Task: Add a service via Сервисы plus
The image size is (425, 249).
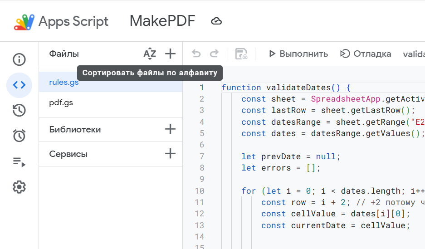Action: pos(170,154)
